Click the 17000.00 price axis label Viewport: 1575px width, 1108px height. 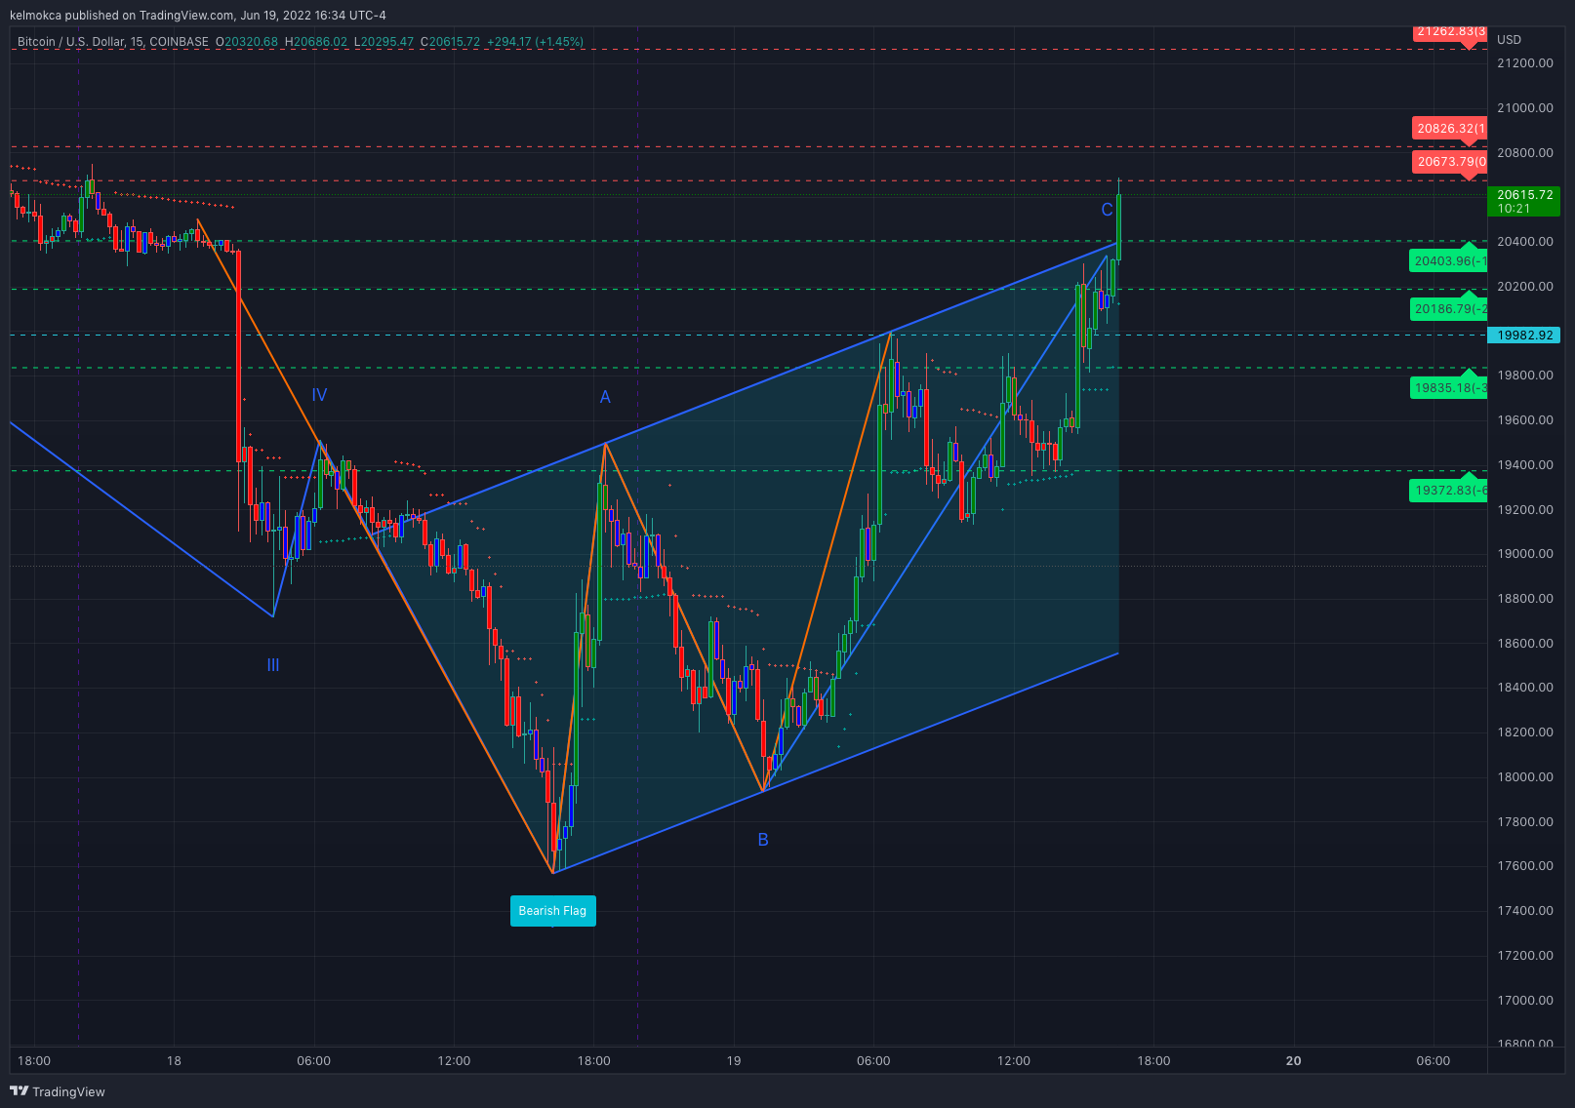pos(1525,1001)
